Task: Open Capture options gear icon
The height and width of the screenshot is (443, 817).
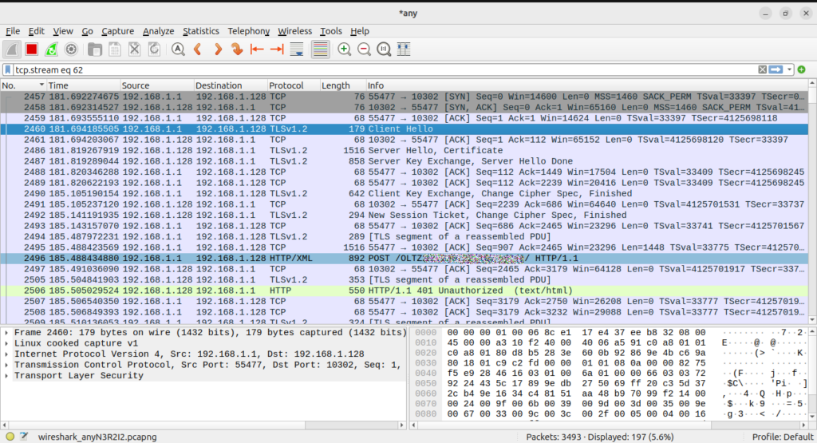Action: (x=71, y=49)
